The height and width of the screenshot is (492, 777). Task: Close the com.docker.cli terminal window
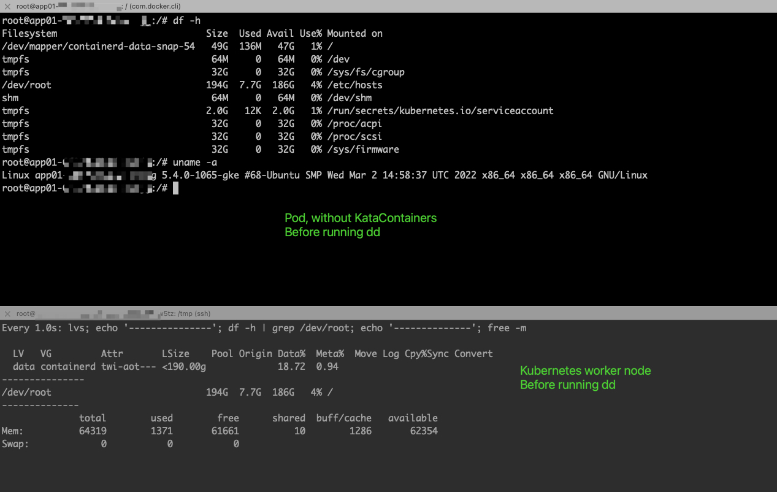click(x=7, y=6)
